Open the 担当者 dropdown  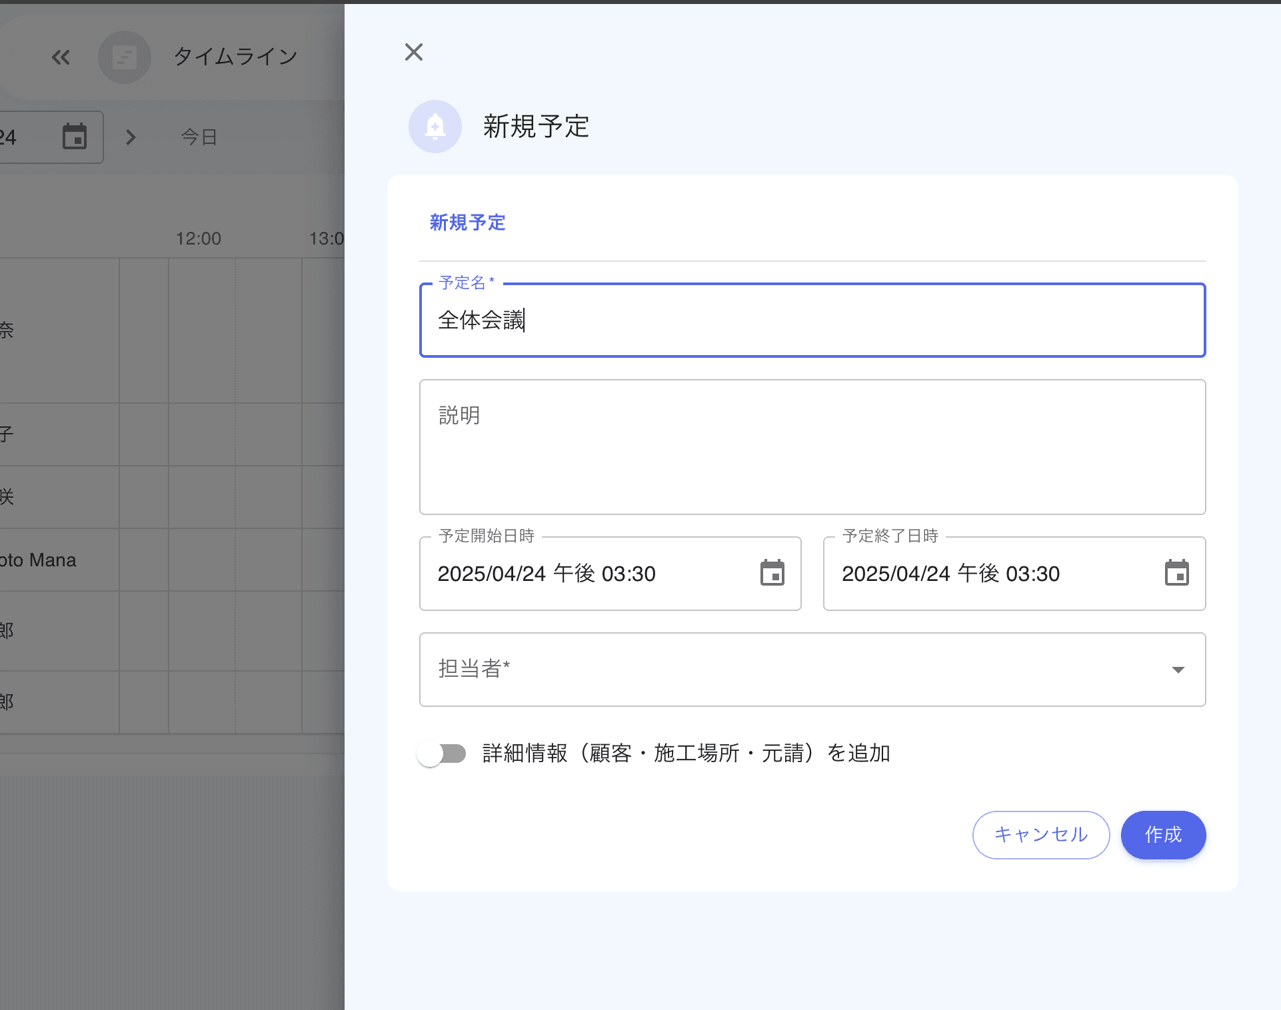(x=733, y=670)
